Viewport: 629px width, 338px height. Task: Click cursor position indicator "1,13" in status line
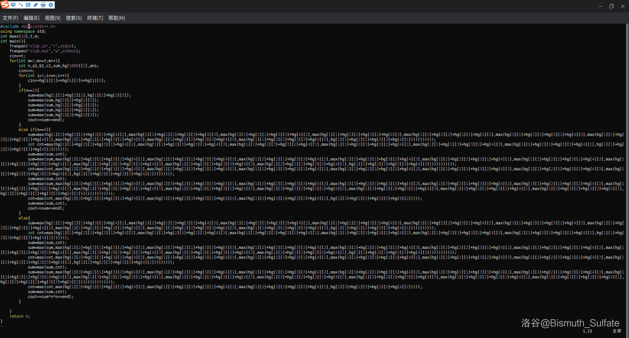pyautogui.click(x=588, y=331)
